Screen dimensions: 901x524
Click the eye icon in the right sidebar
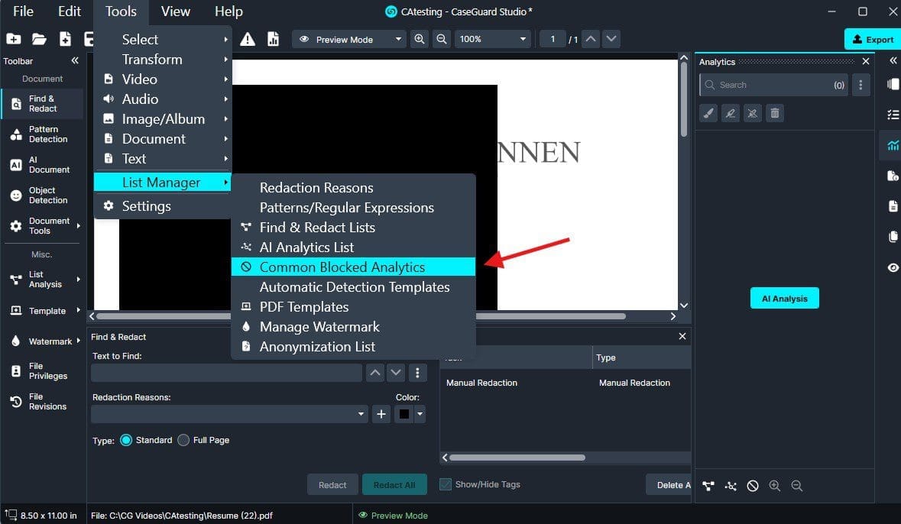[893, 267]
